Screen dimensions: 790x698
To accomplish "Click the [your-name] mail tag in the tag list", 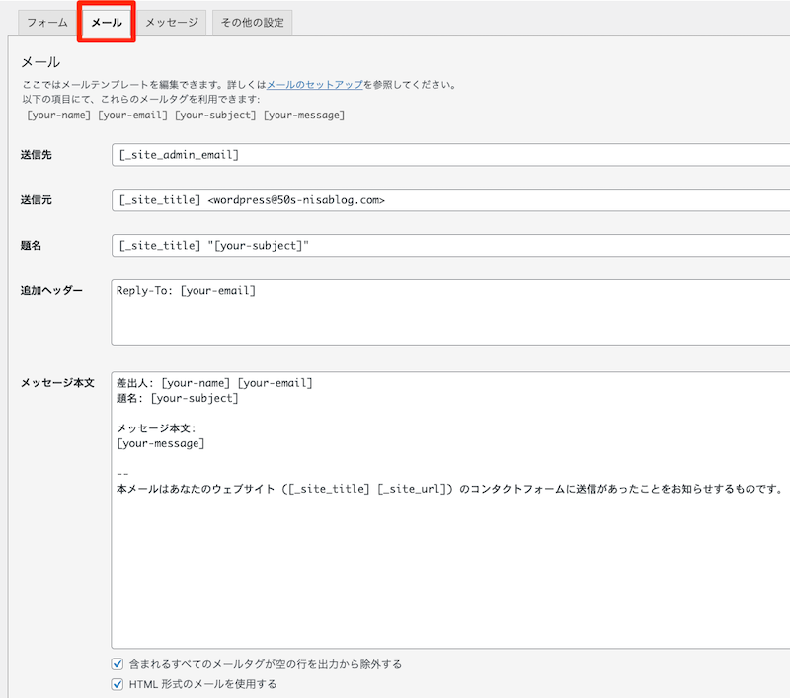I will tap(59, 115).
